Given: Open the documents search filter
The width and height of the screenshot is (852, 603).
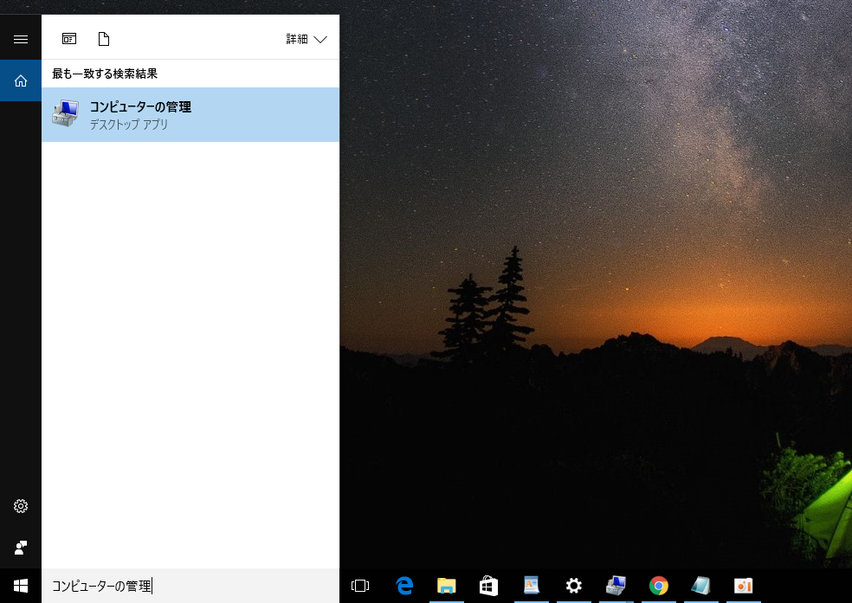Looking at the screenshot, I should pyautogui.click(x=104, y=38).
